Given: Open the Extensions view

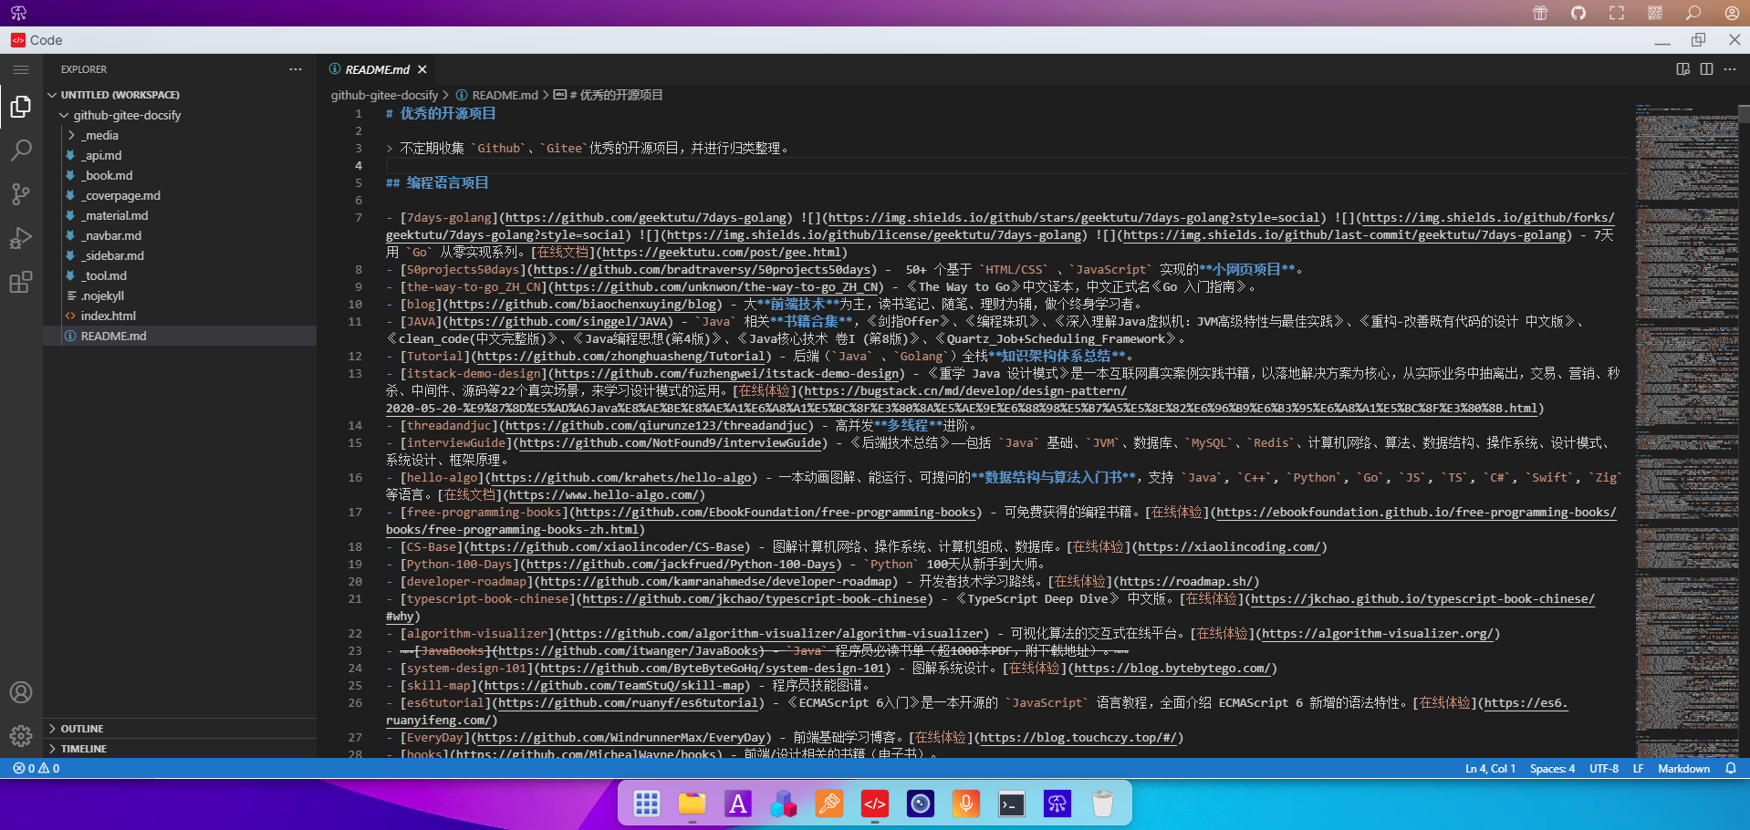Looking at the screenshot, I should point(21,282).
